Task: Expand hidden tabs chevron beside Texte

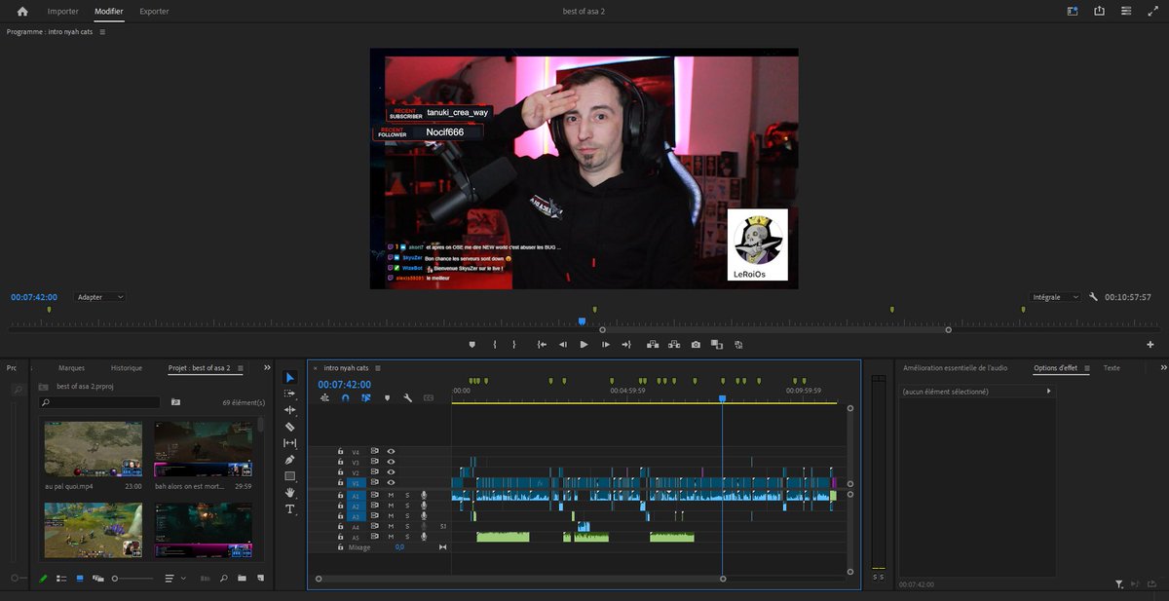Action: [1164, 368]
